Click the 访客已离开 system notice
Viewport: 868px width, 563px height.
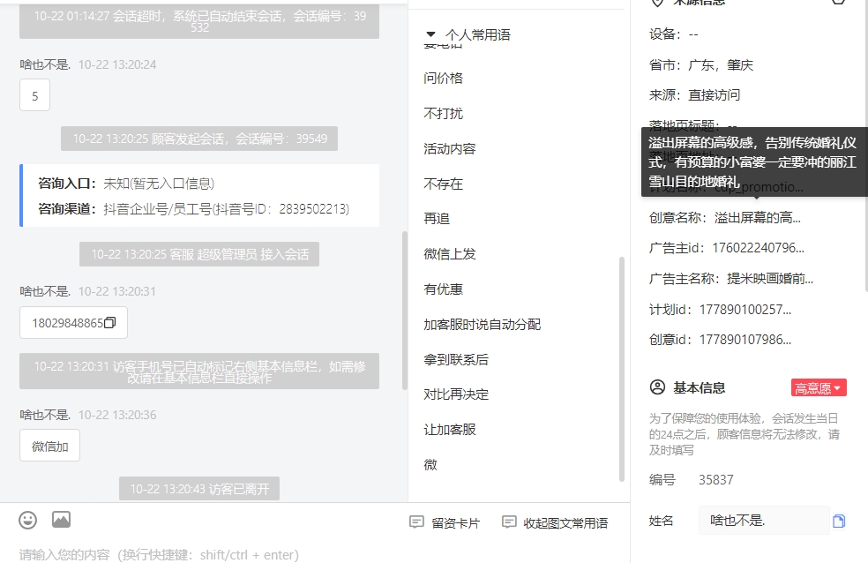pyautogui.click(x=199, y=489)
